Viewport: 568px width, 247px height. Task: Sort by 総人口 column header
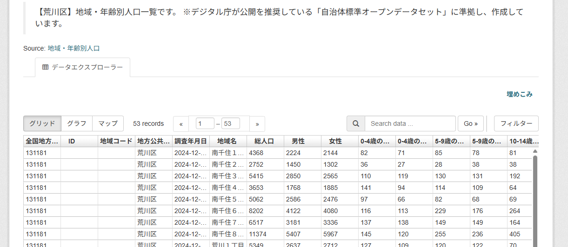coord(264,141)
